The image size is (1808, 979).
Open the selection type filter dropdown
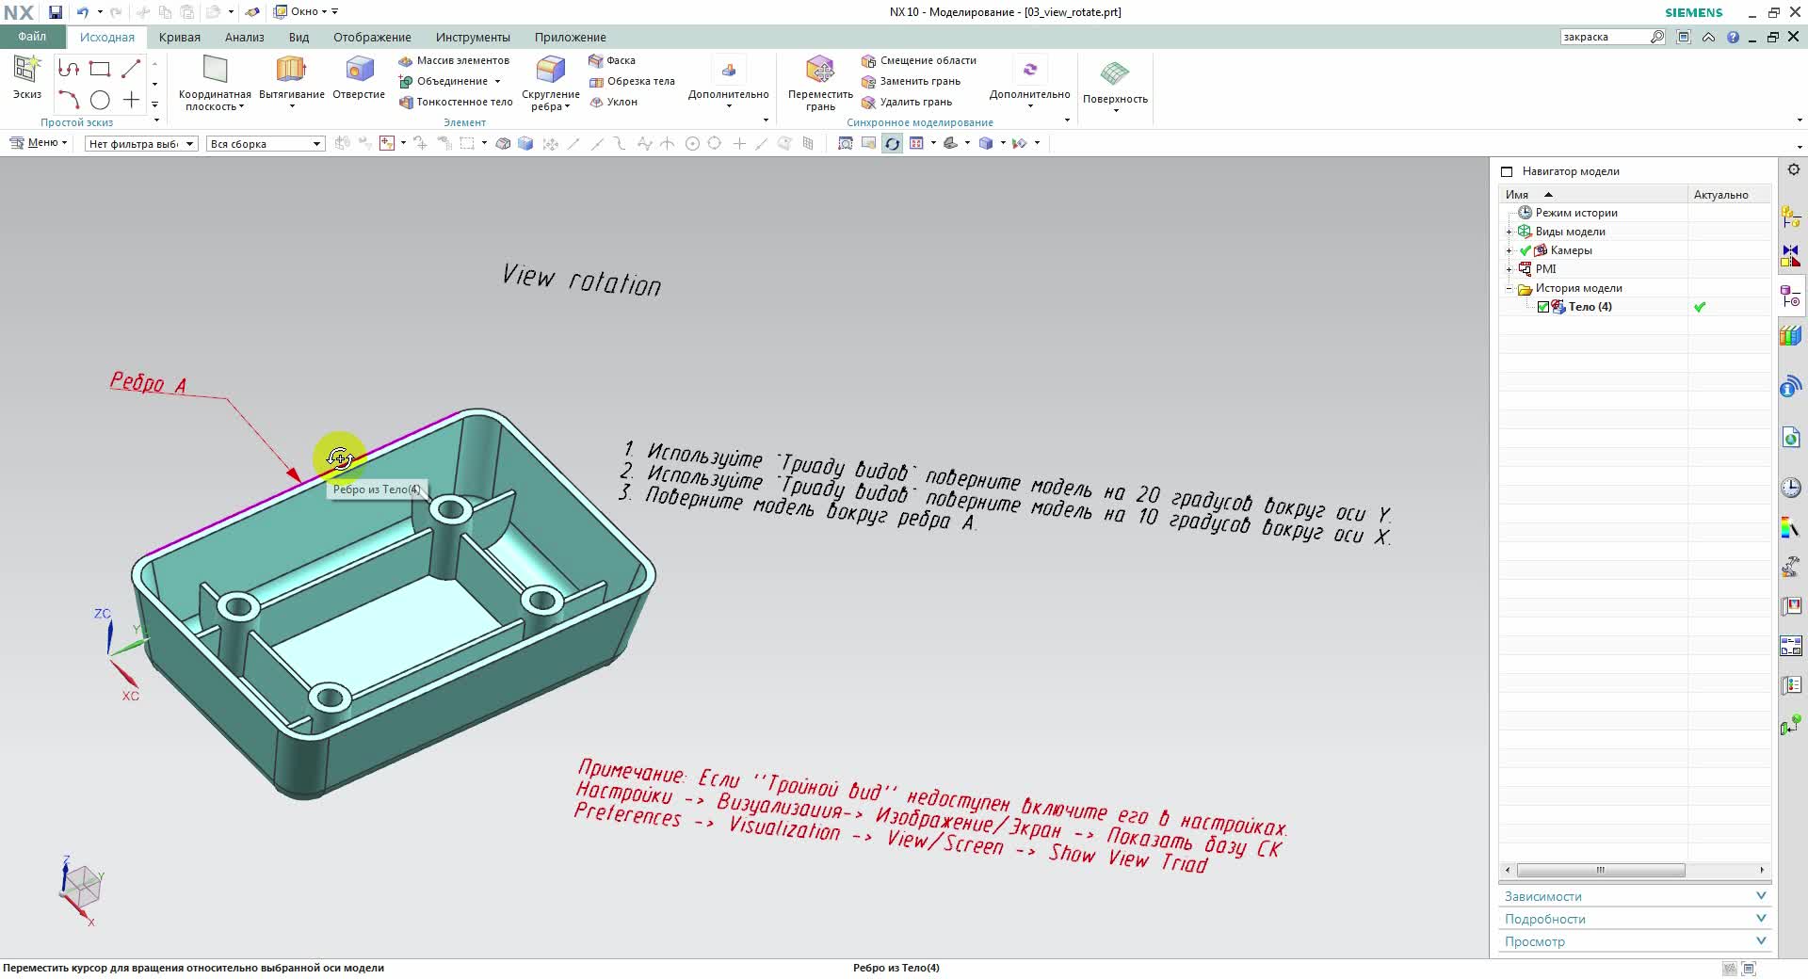[141, 143]
